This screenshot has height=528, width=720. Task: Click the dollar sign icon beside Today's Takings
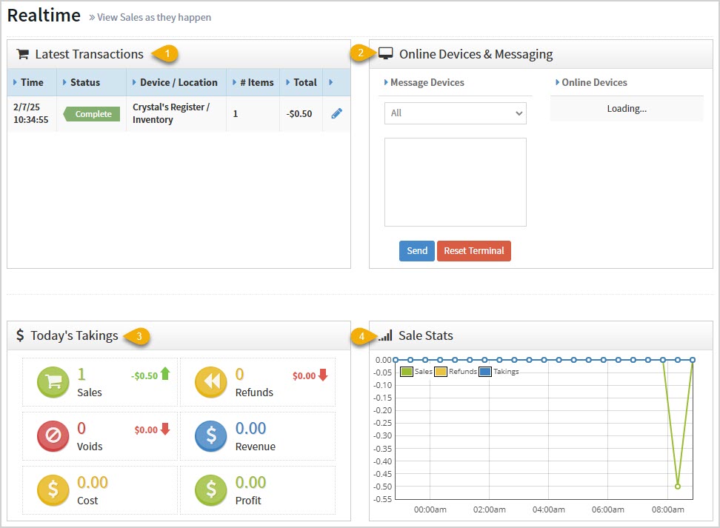pos(21,335)
